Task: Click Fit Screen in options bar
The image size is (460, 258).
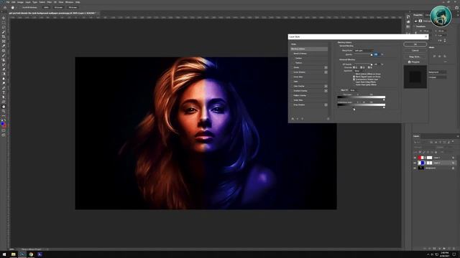Action: [x=58, y=7]
